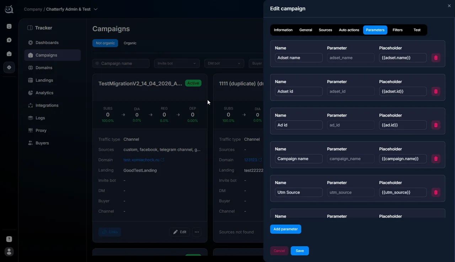Open the help question-mark icon

[x=9, y=239]
